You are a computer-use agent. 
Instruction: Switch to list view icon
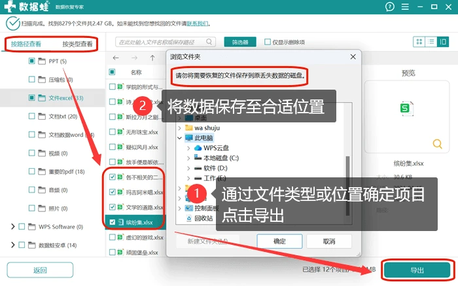(x=431, y=42)
